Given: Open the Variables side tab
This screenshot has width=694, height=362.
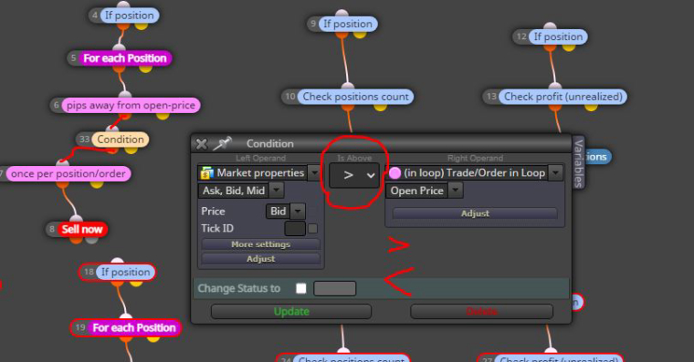Looking at the screenshot, I should 578,163.
